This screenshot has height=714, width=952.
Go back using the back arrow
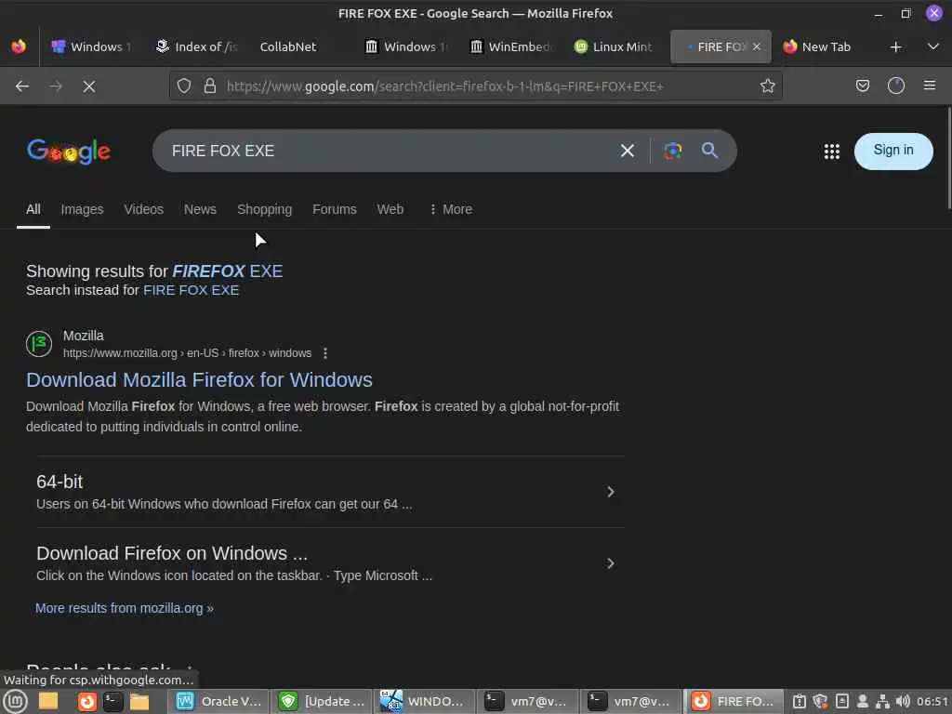click(x=22, y=86)
